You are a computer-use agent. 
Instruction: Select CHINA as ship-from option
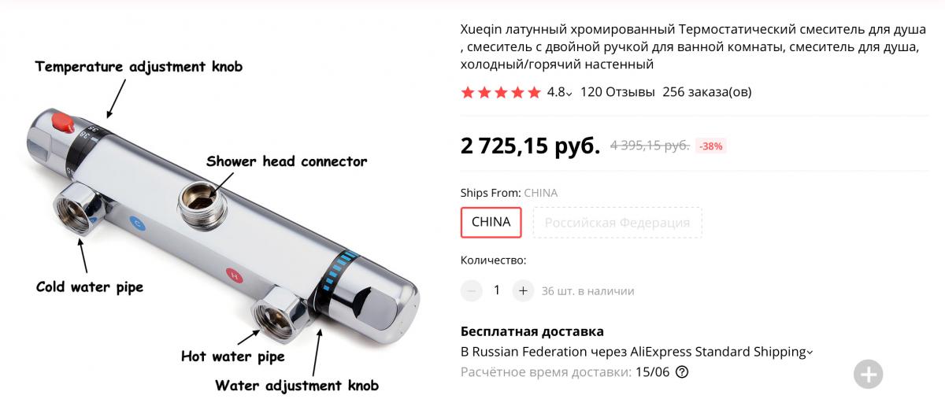(491, 222)
